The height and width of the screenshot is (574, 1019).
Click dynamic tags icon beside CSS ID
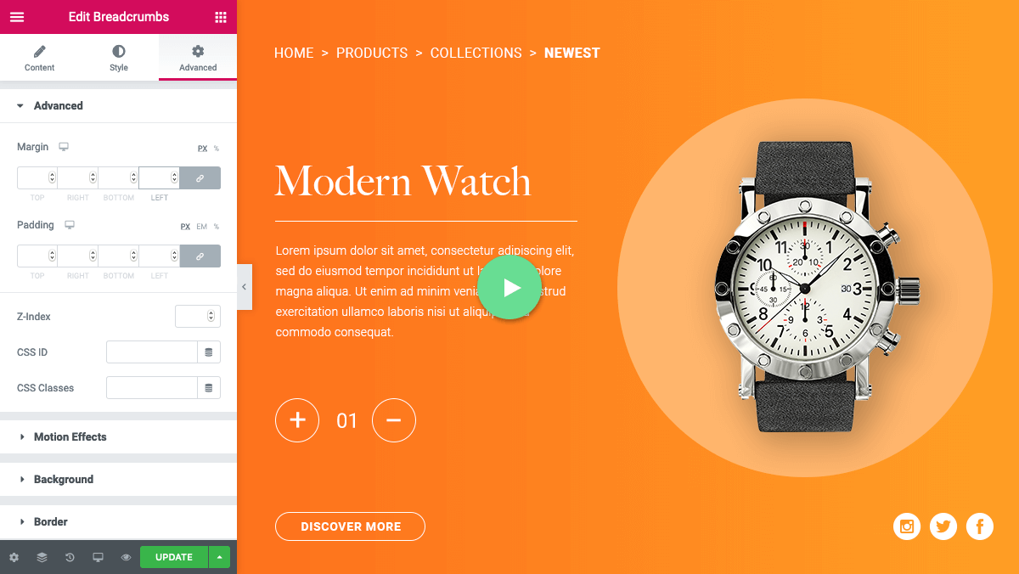point(209,352)
